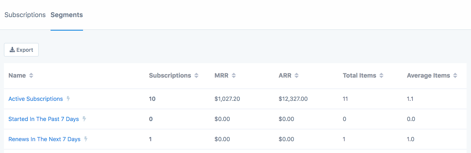Open the Active Subscriptions segment
The image size is (471, 153).
click(36, 99)
